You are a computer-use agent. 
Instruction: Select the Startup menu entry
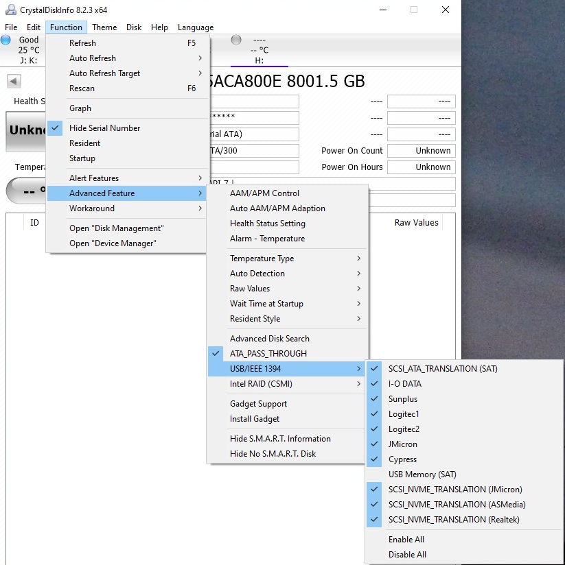click(x=128, y=158)
